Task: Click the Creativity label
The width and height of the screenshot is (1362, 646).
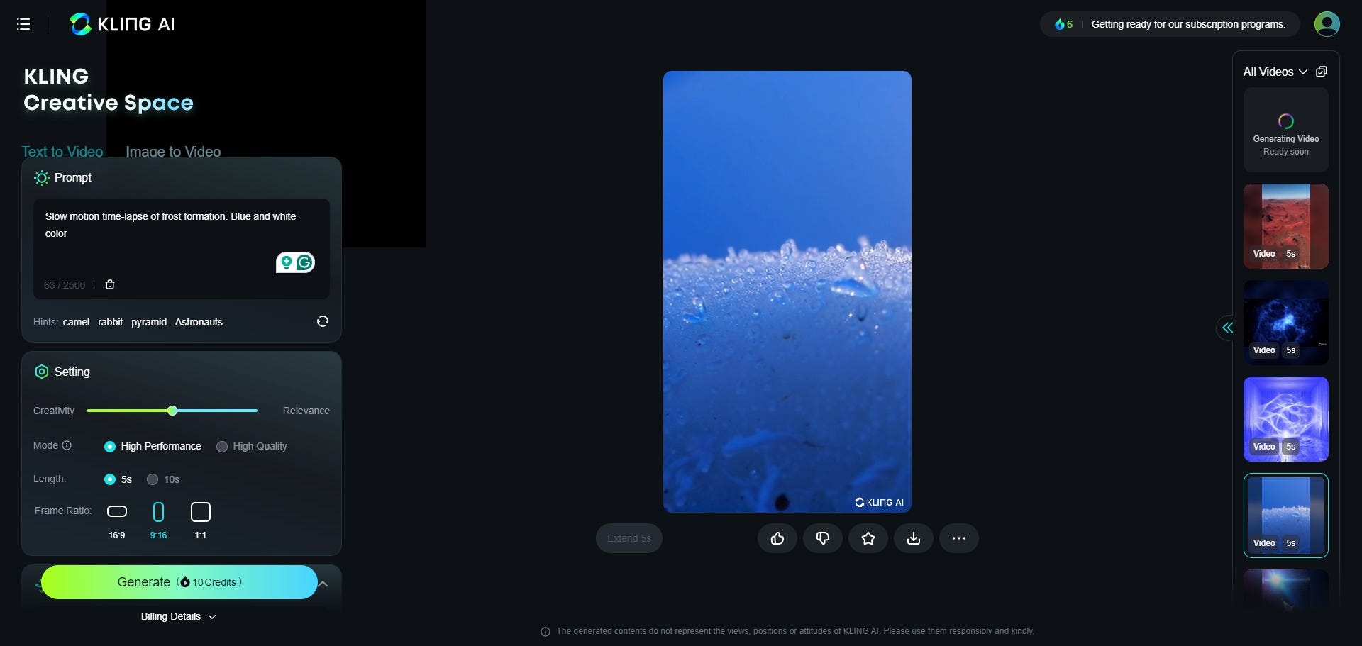Action: 54,411
